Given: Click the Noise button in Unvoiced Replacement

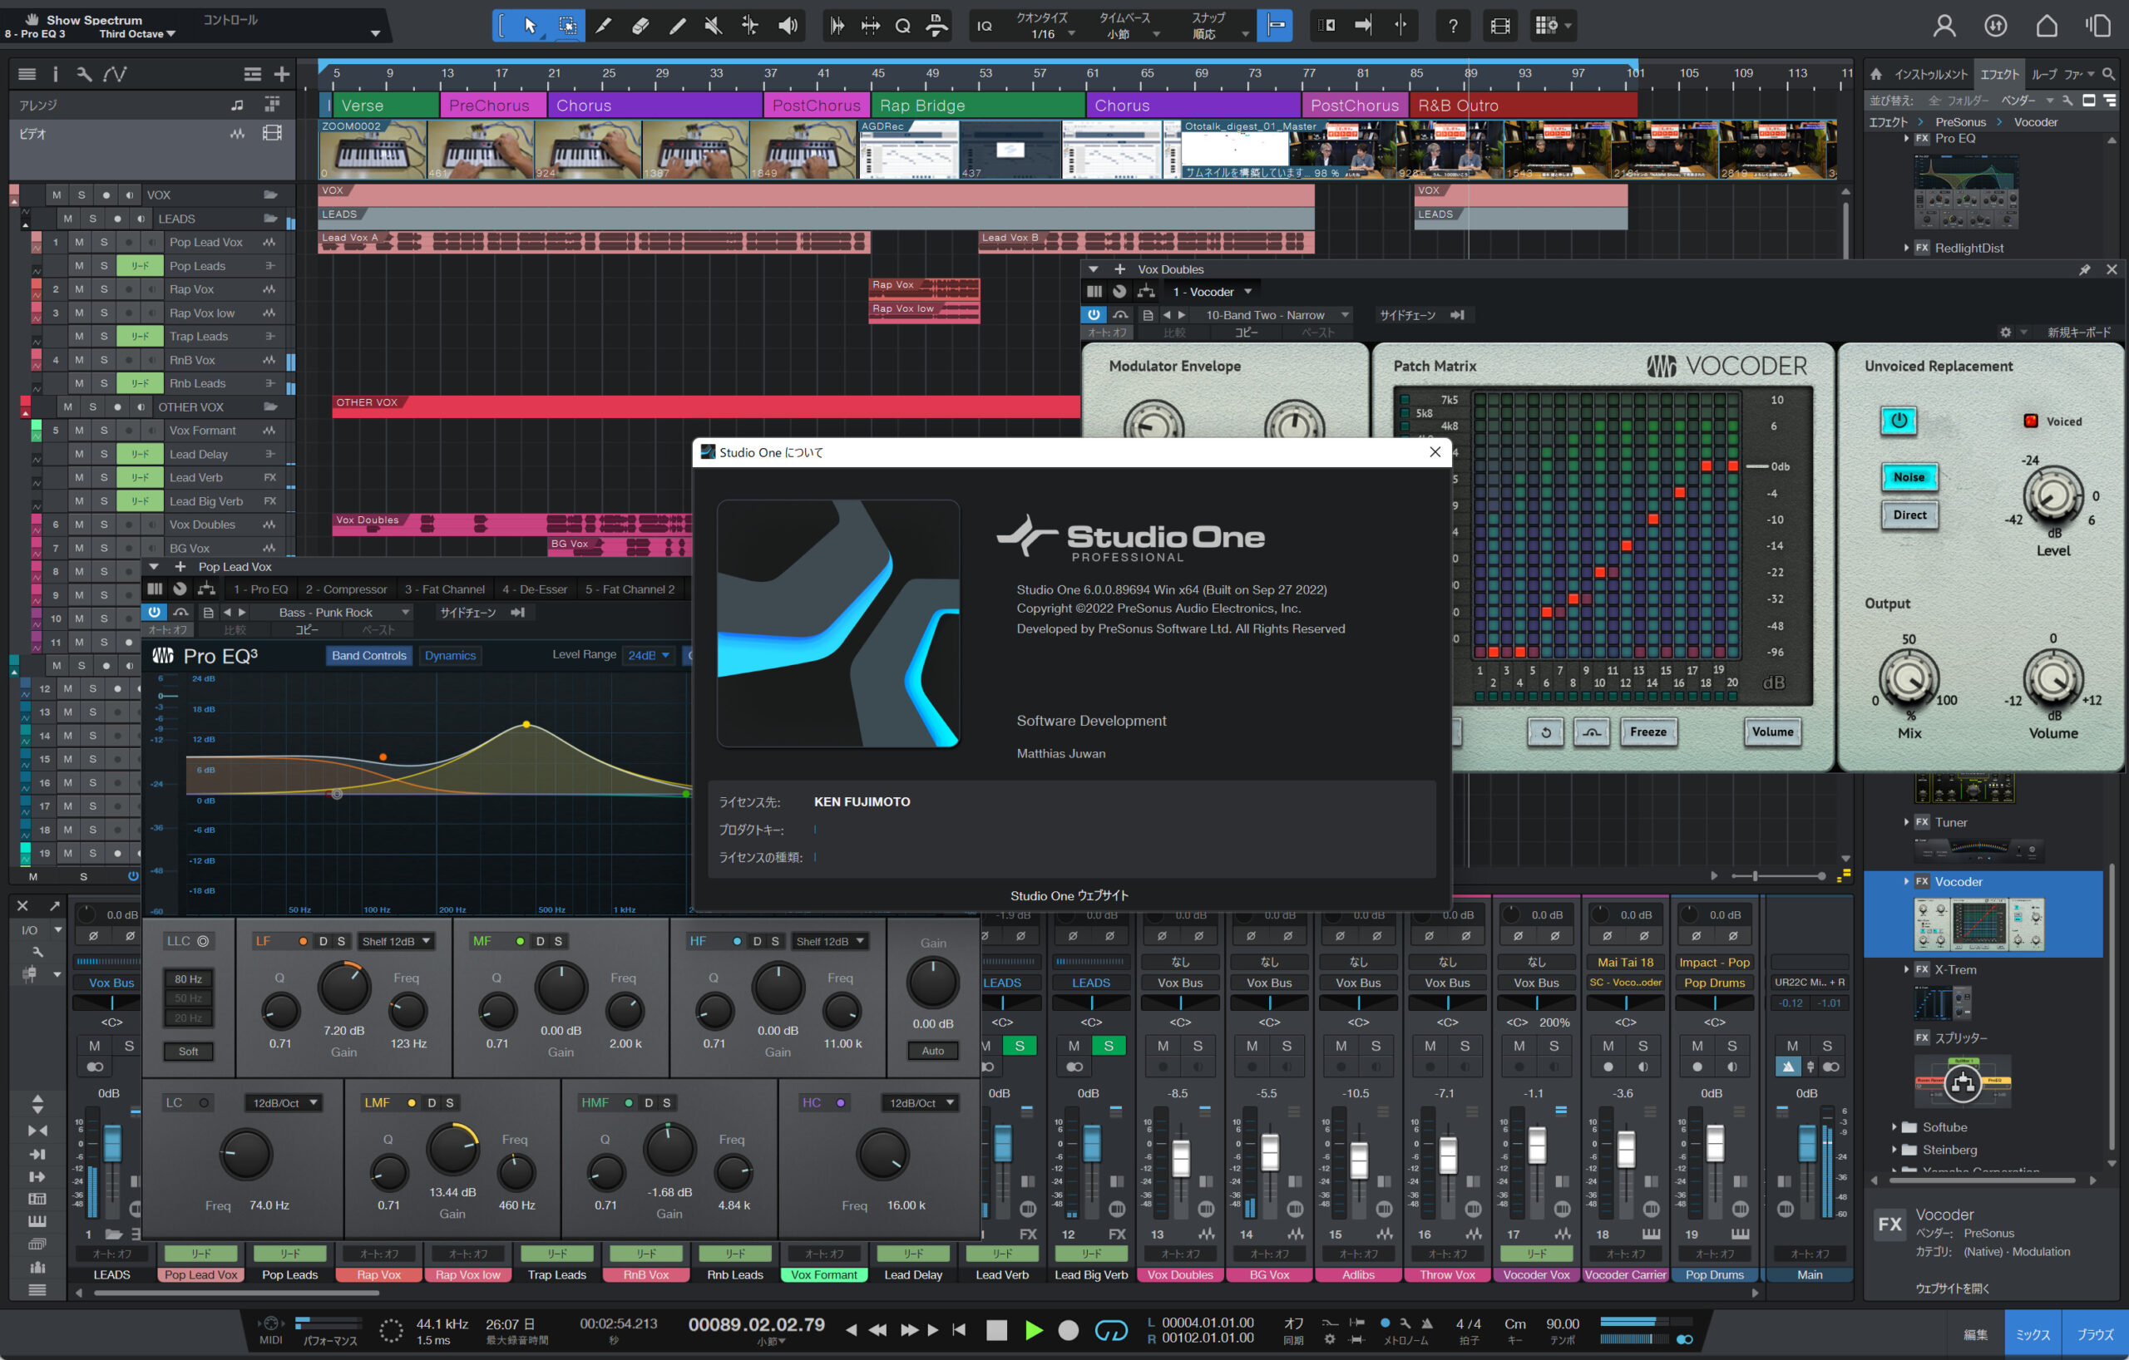Looking at the screenshot, I should click(1909, 477).
